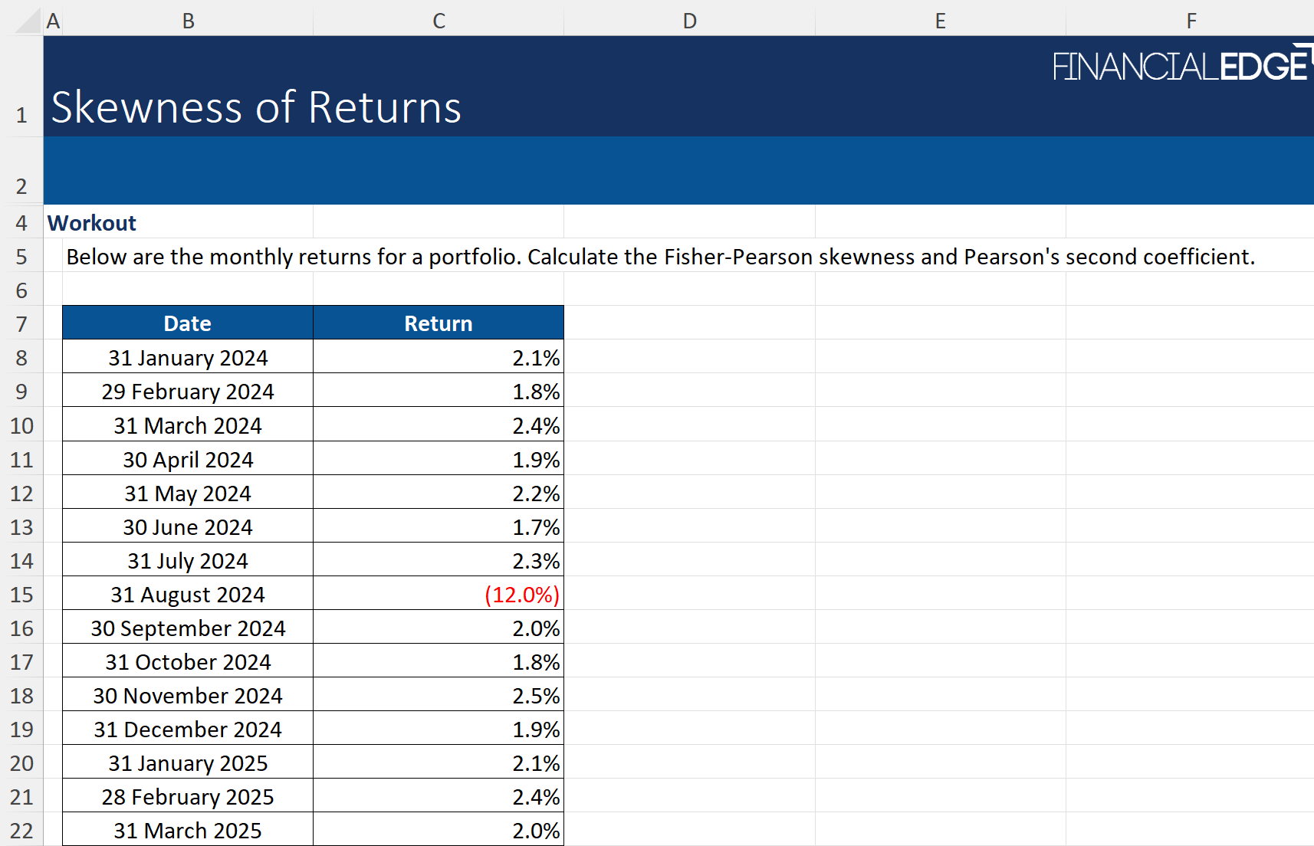Click the FINANCIAL EDGE logo
The height and width of the screenshot is (846, 1314).
point(1181,66)
